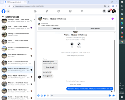Screen dimensions: 125x100
Task: Open Carlos - 3 Beds 2 Baths House chat
Action: click(x=17, y=41)
